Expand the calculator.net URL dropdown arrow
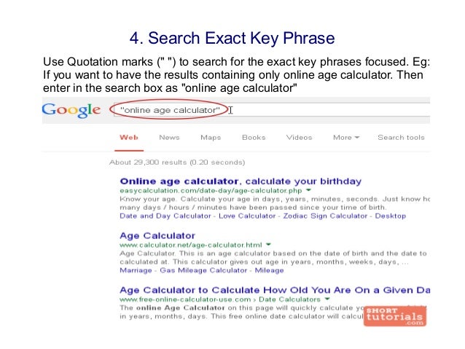 (268, 245)
